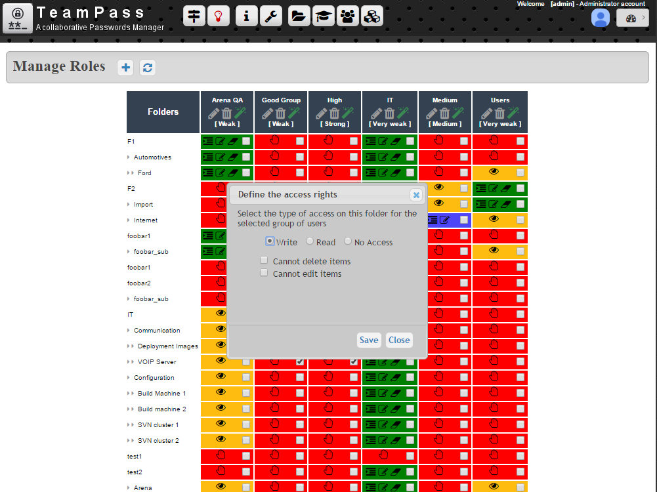Click the lightbulb suggestions icon

[x=219, y=16]
